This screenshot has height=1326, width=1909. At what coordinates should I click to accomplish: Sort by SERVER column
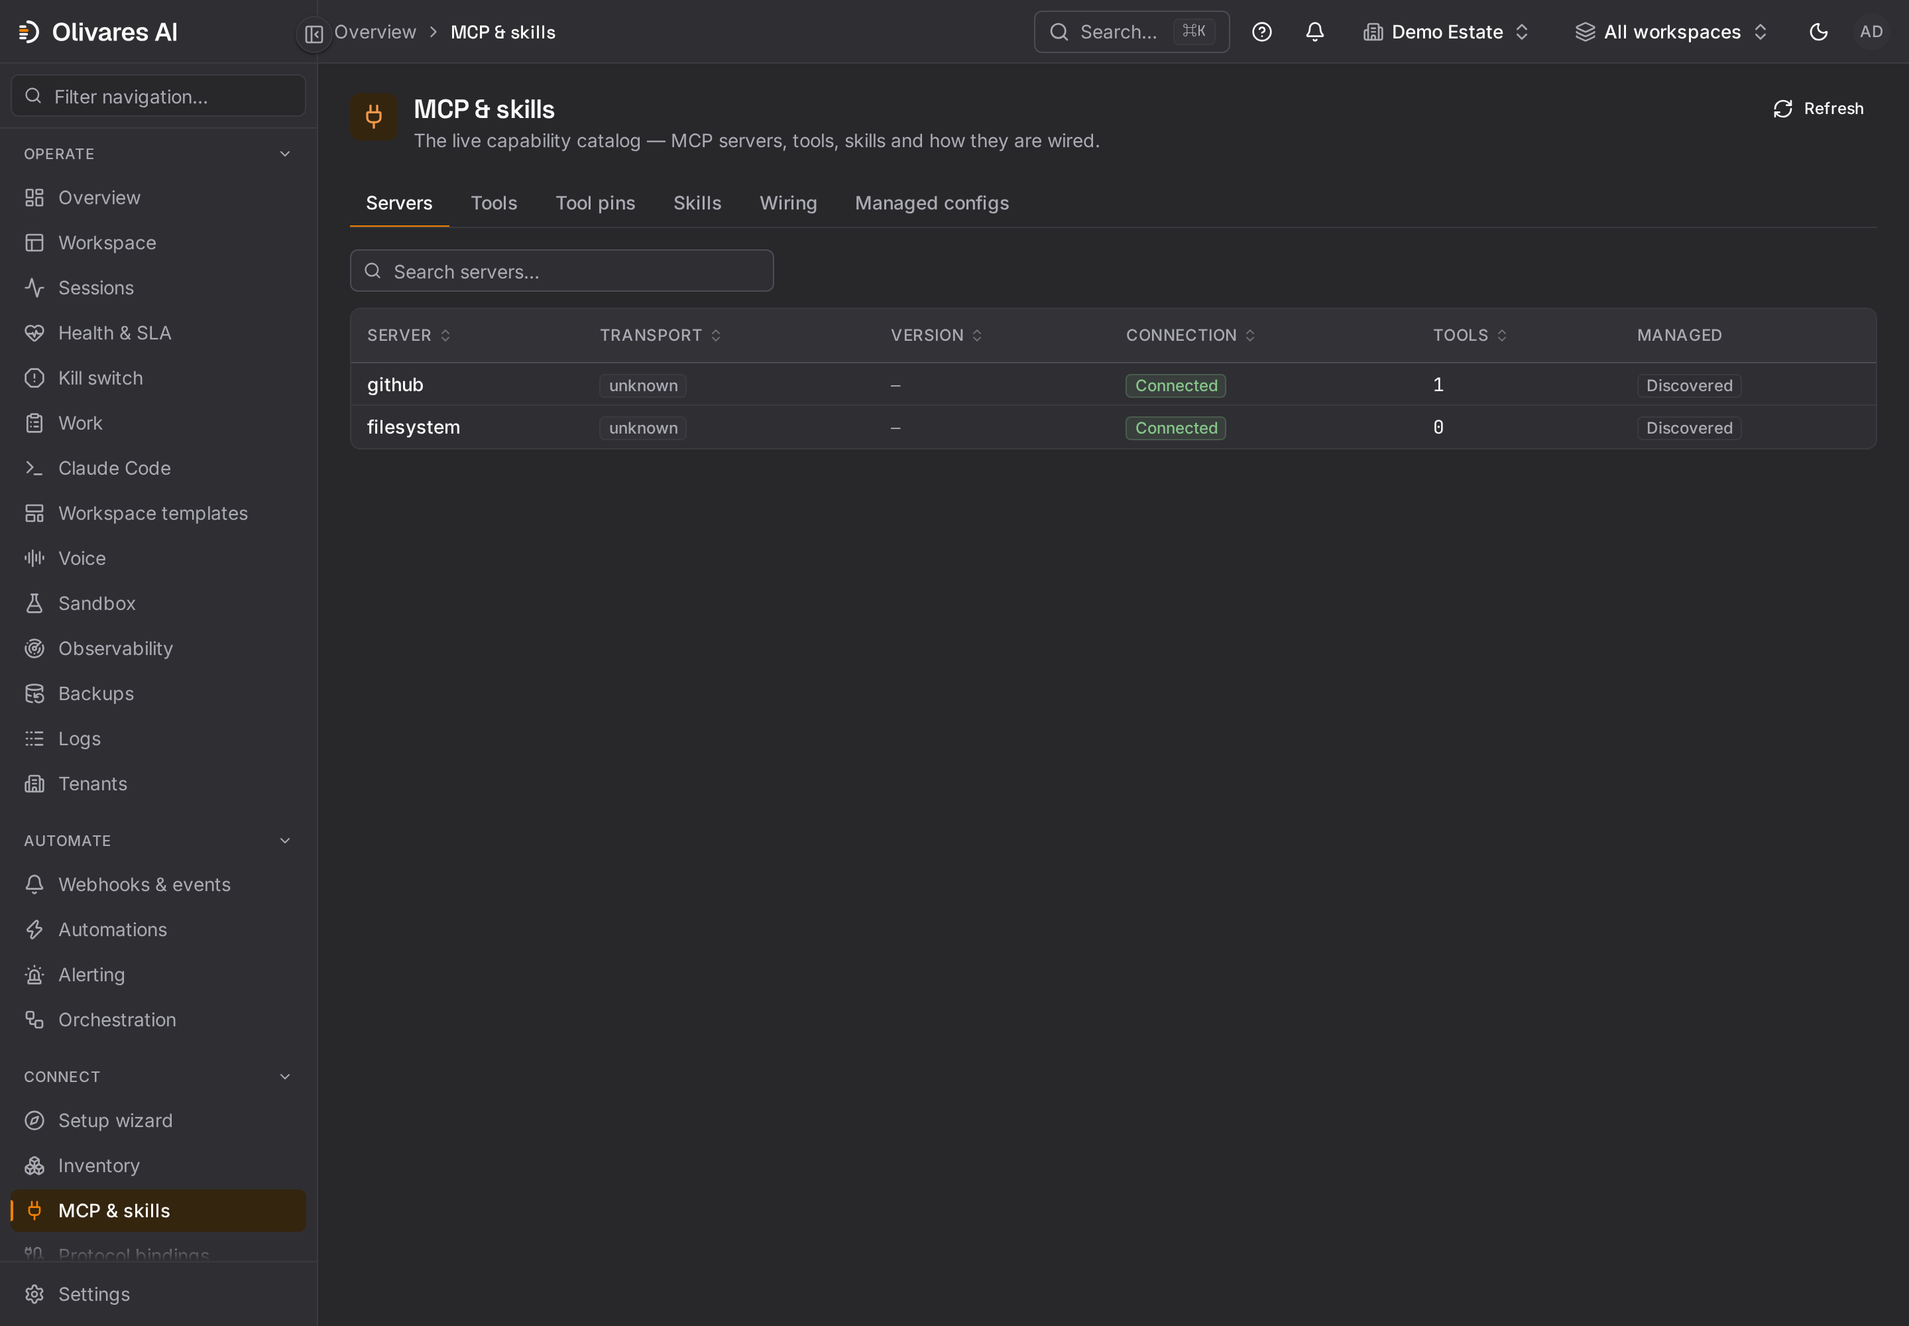409,335
